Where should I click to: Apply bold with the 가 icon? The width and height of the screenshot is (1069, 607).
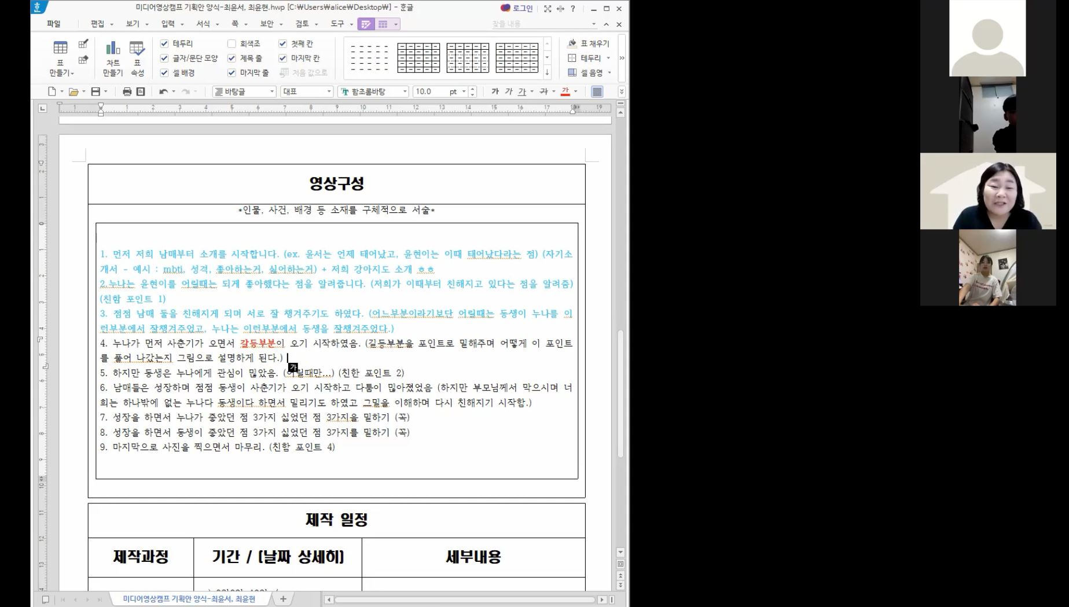point(495,91)
